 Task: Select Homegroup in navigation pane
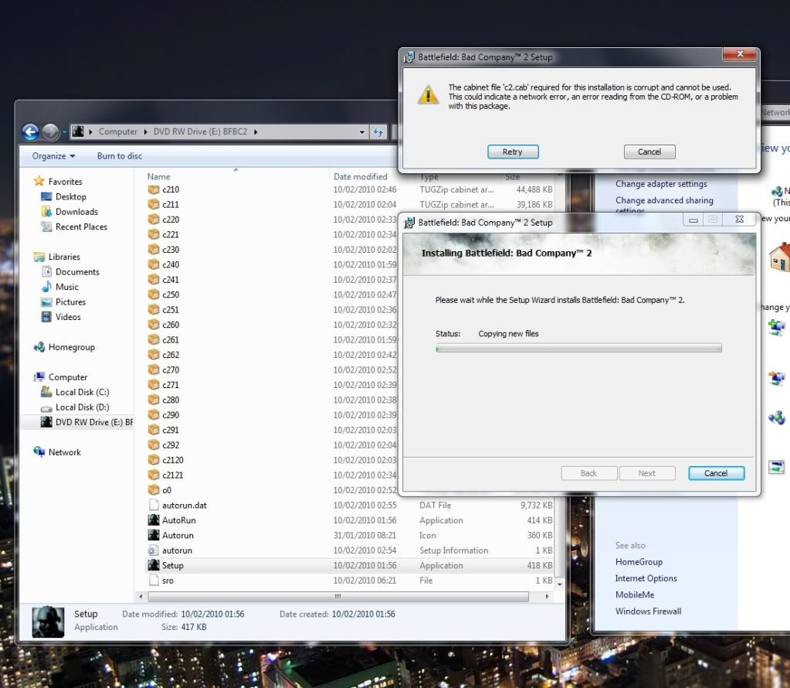[72, 347]
